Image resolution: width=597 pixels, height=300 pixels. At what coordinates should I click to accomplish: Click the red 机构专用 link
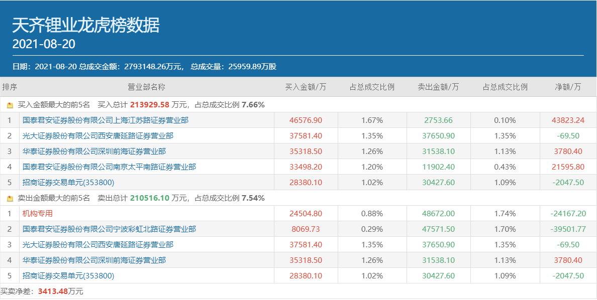coord(38,214)
